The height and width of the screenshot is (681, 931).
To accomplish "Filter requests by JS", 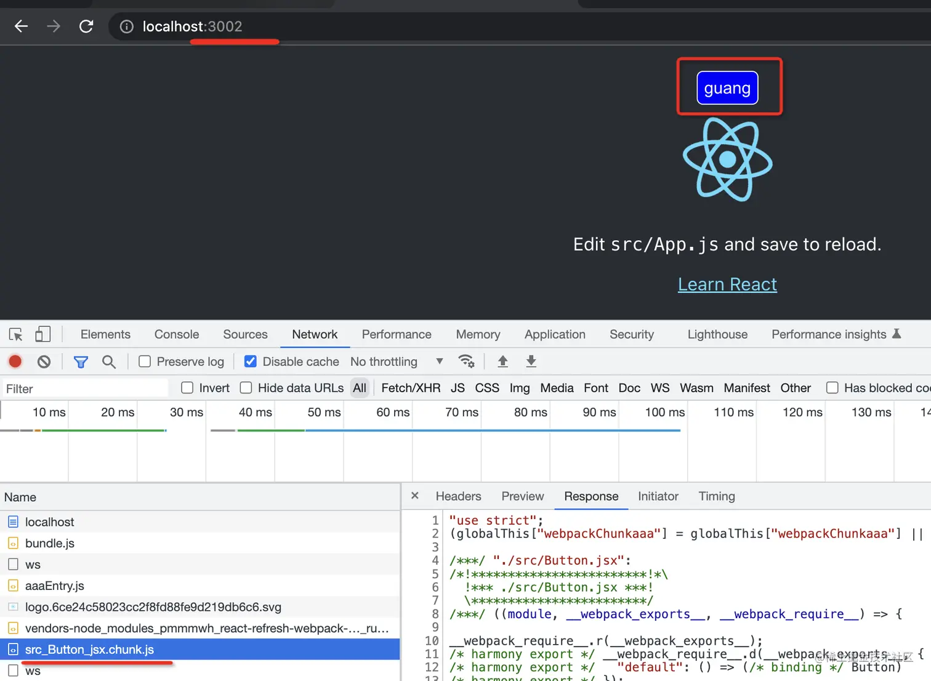I will point(457,388).
